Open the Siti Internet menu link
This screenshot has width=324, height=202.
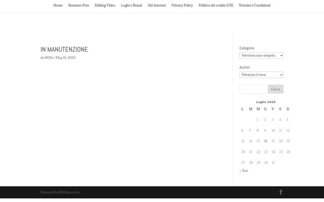(x=157, y=5)
